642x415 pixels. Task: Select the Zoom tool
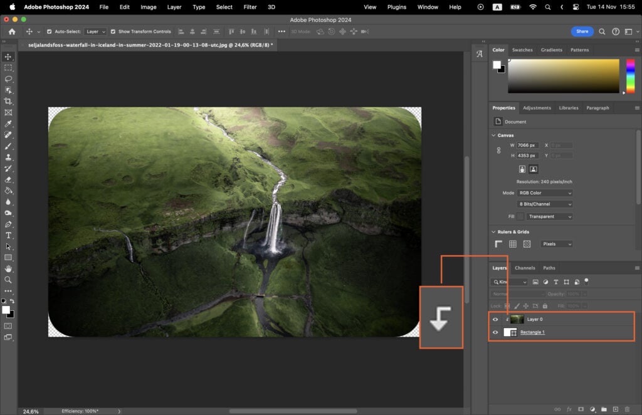(9, 280)
